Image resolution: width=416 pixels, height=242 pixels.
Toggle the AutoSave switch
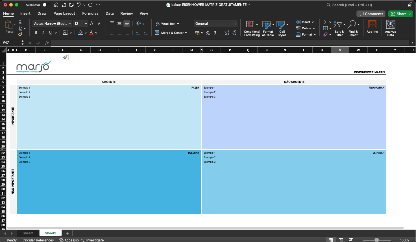pyautogui.click(x=46, y=5)
